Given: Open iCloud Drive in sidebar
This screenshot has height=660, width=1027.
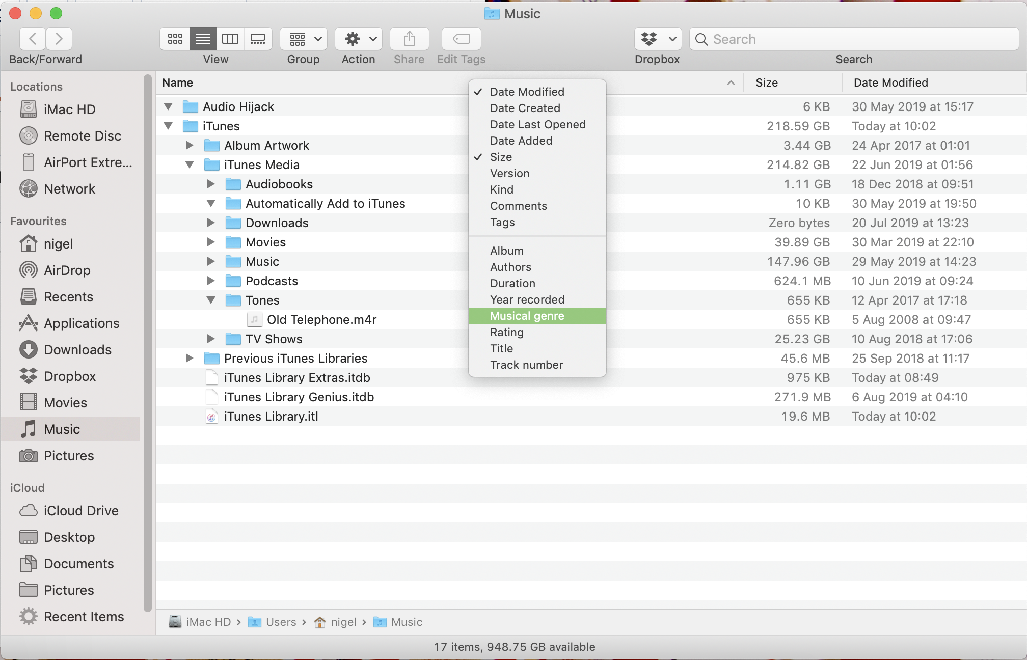Looking at the screenshot, I should (70, 511).
